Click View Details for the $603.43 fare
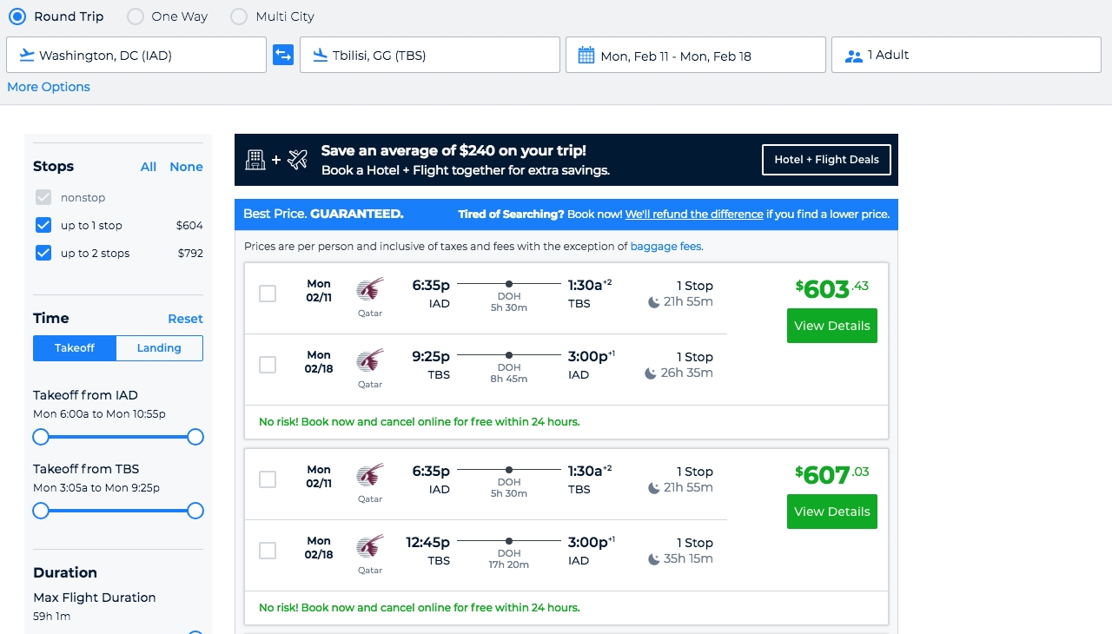 tap(831, 326)
